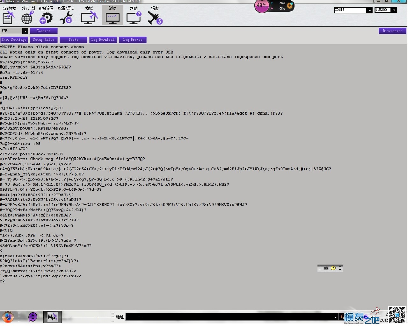
Task: Expand the taskbar address (地址) dropdown arrow
Action: (336, 317)
